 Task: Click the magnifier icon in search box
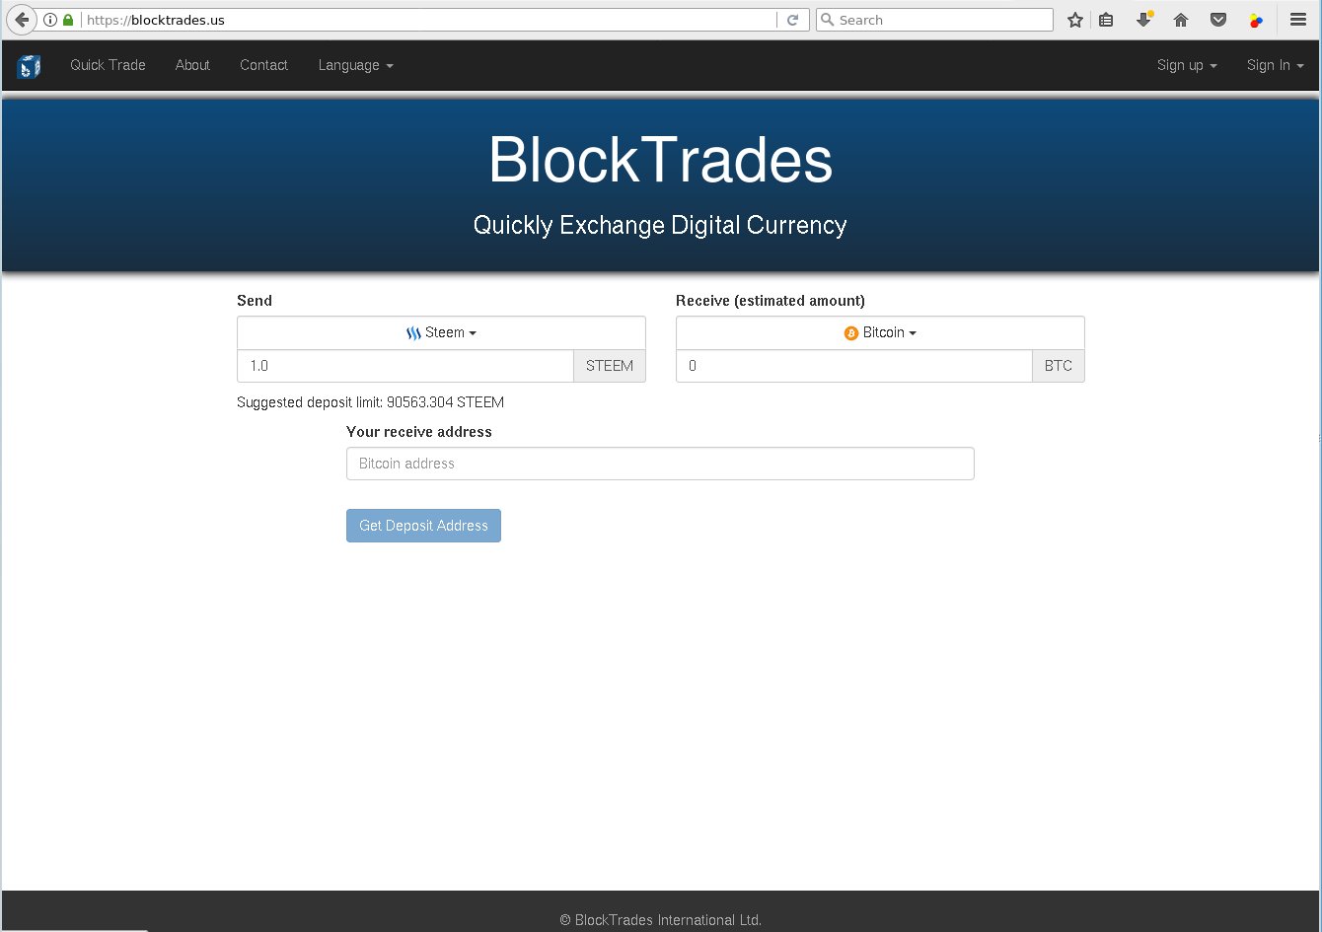[828, 20]
